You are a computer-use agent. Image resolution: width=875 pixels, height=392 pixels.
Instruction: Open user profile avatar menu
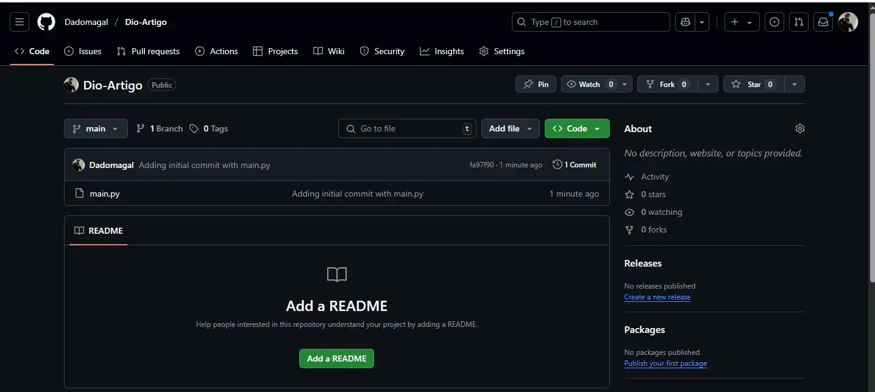848,22
